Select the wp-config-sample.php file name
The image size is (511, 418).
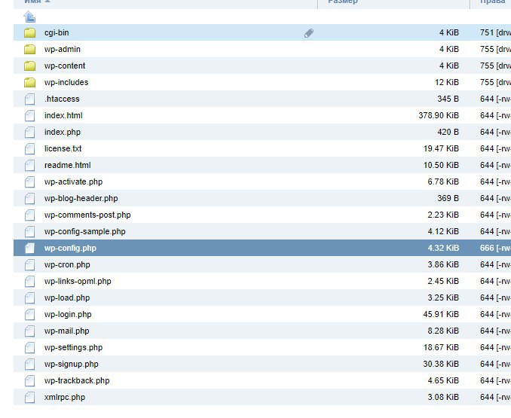(x=84, y=232)
